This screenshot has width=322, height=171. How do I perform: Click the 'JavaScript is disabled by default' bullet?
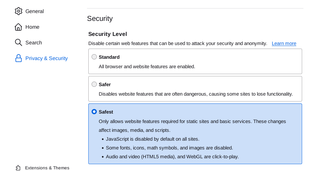(153, 139)
